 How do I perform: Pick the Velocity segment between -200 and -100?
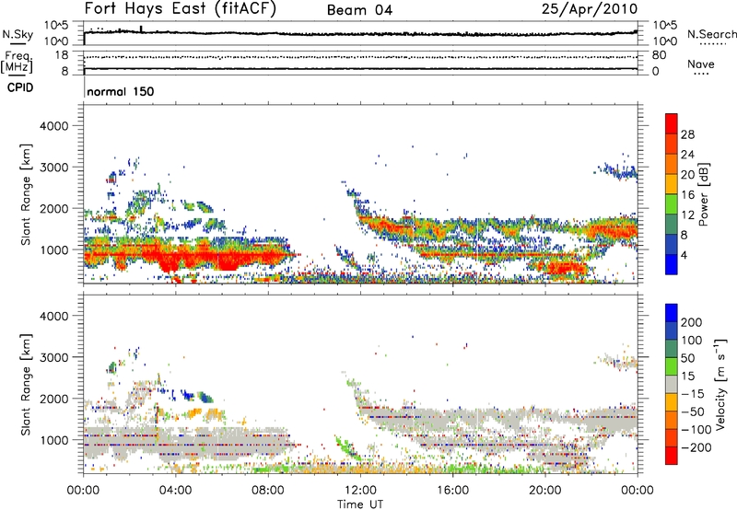[672, 438]
